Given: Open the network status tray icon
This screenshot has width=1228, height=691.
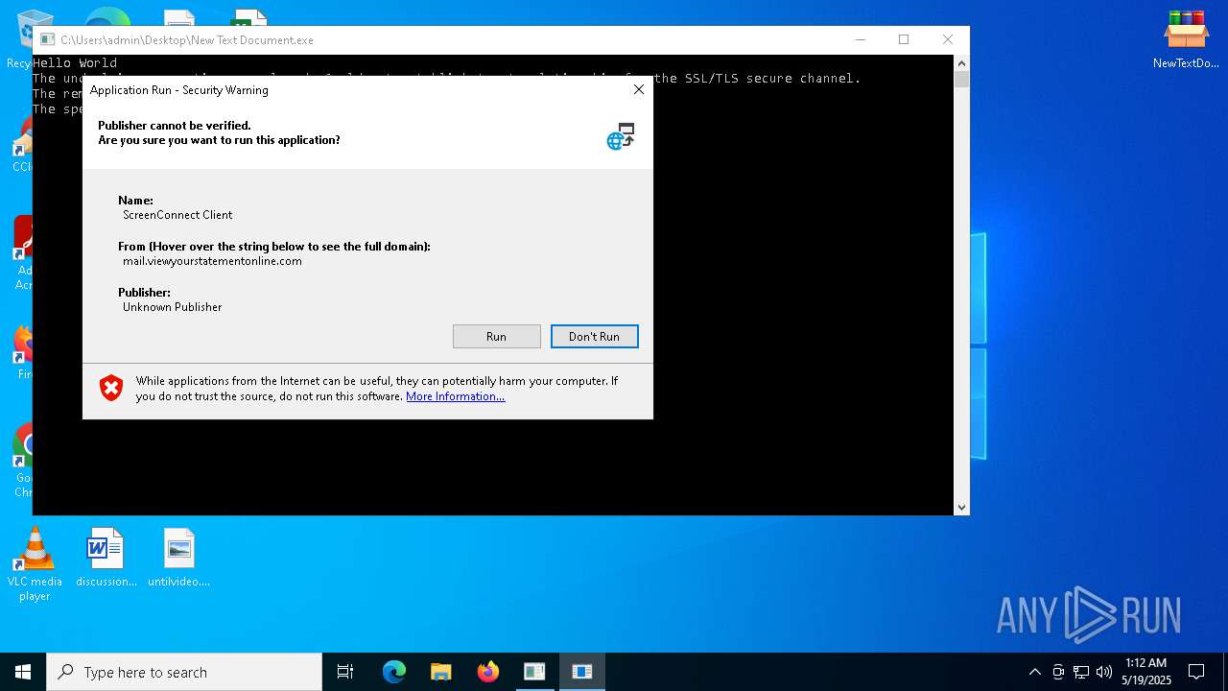Looking at the screenshot, I should (x=1081, y=672).
